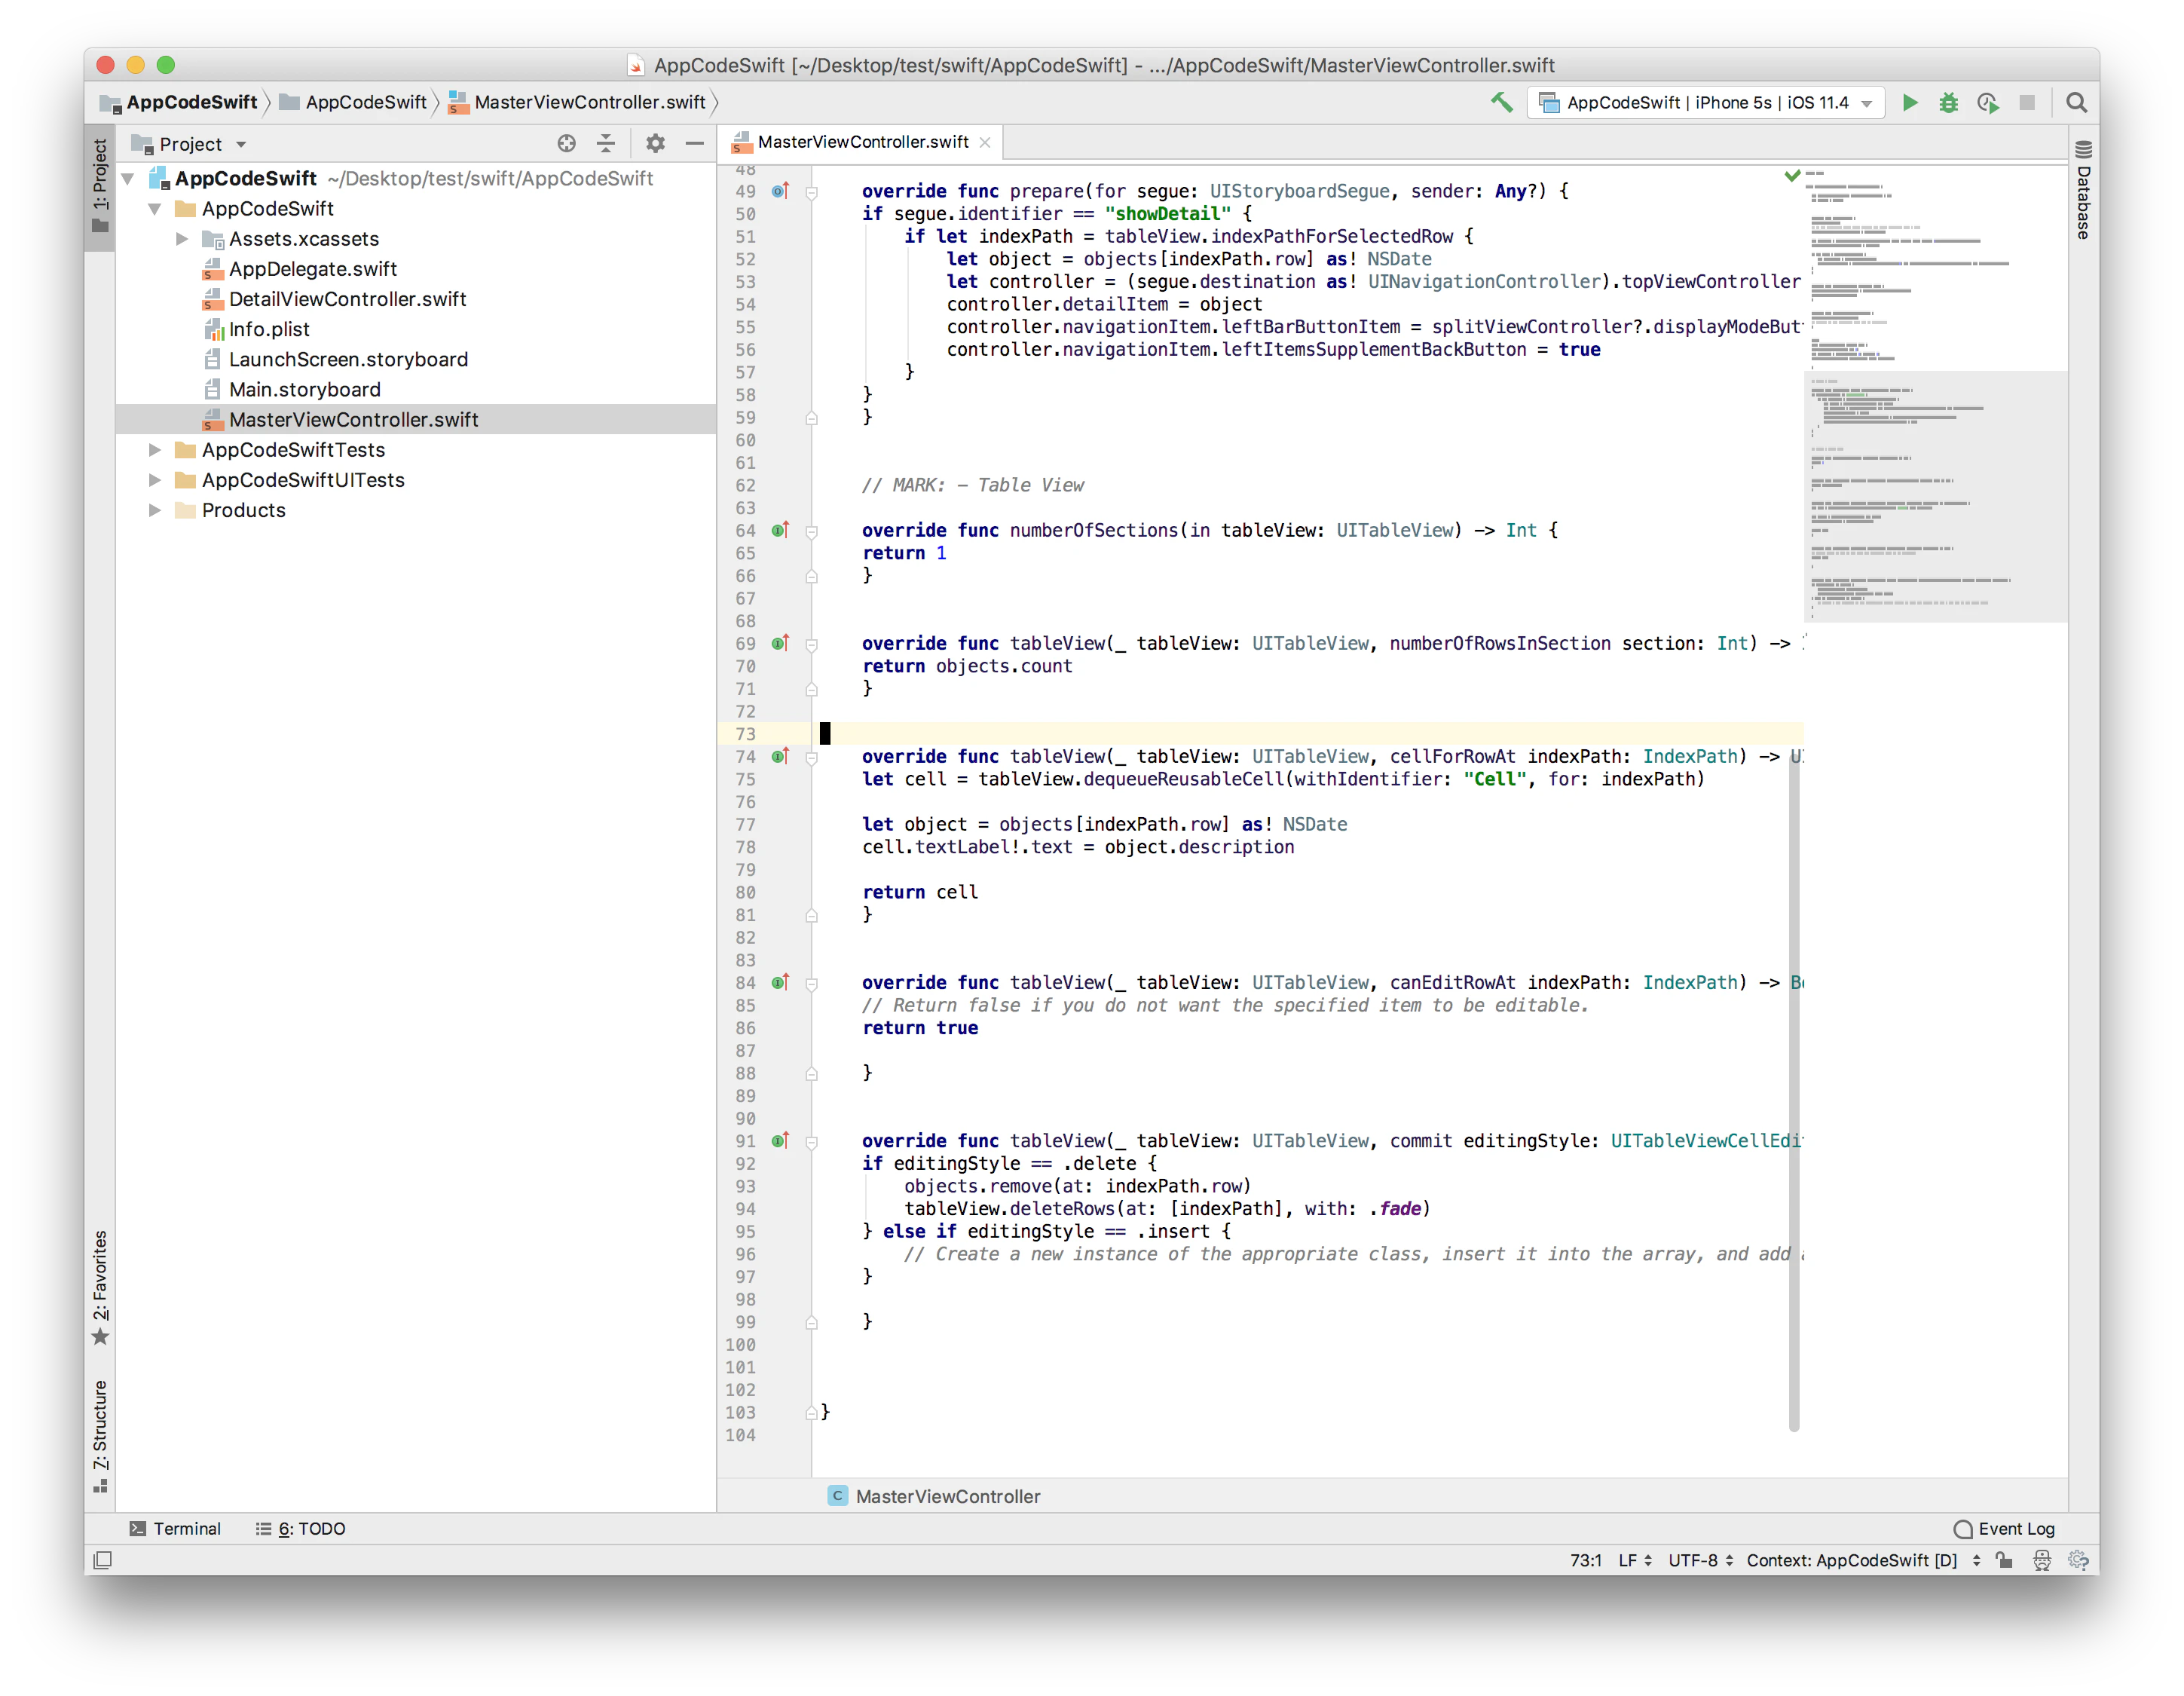Open the Terminal tool tab
The image size is (2184, 1696).
[x=175, y=1528]
